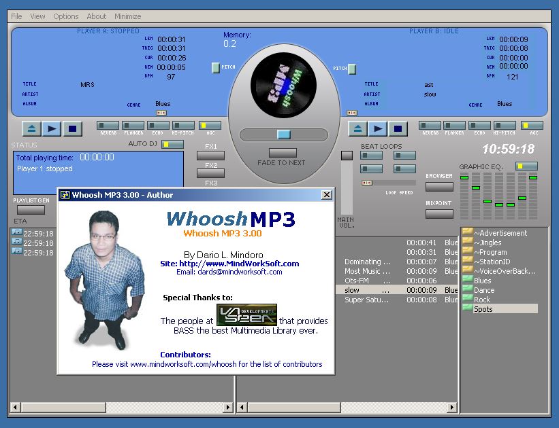This screenshot has height=428, width=559.
Task: Toggle Reverb effect on Player B
Action: [430, 126]
